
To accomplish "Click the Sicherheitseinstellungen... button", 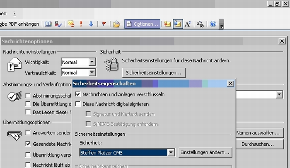I will 154,72.
